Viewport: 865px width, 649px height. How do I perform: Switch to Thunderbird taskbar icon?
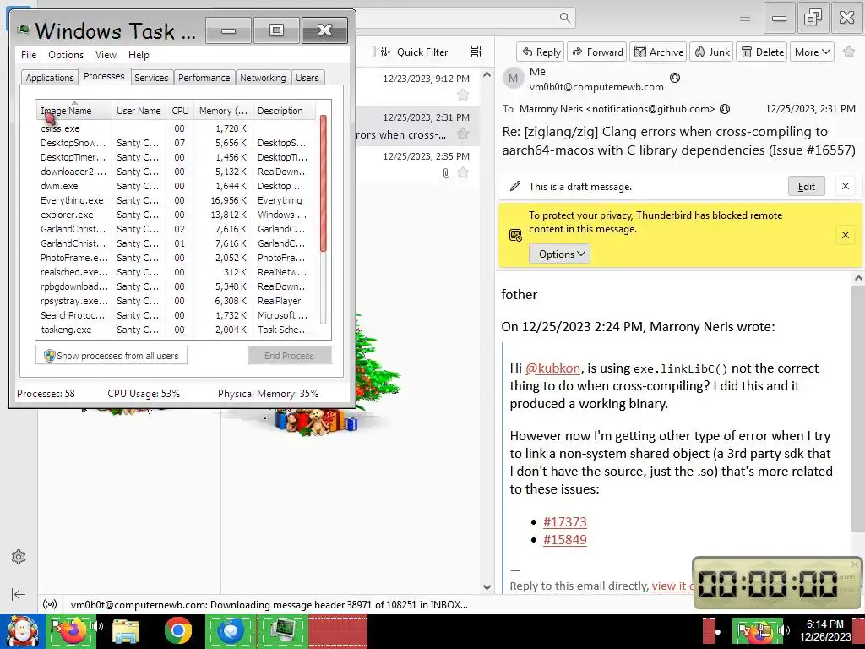tap(231, 631)
